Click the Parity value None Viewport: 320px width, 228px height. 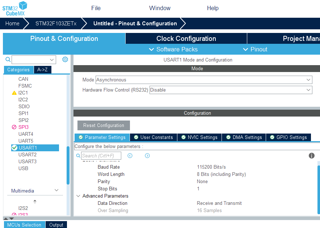tap(202, 181)
